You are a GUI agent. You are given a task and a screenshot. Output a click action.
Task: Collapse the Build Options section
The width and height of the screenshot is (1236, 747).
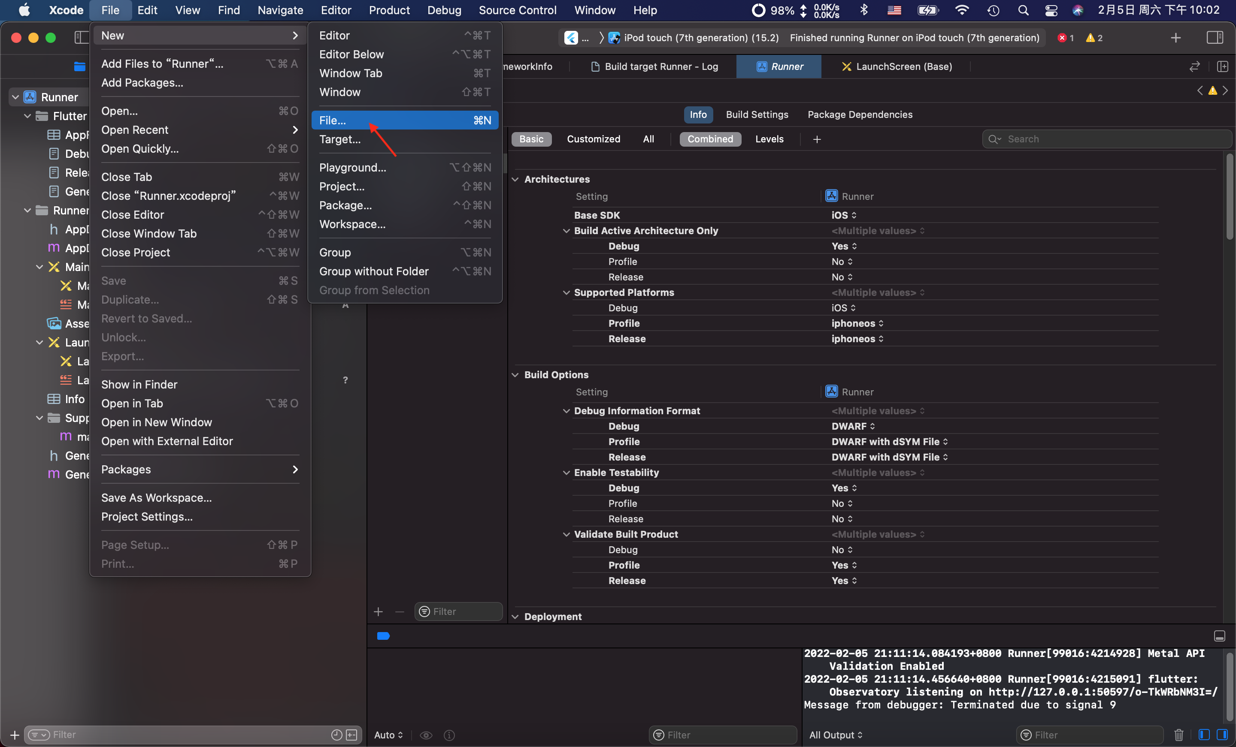[515, 374]
